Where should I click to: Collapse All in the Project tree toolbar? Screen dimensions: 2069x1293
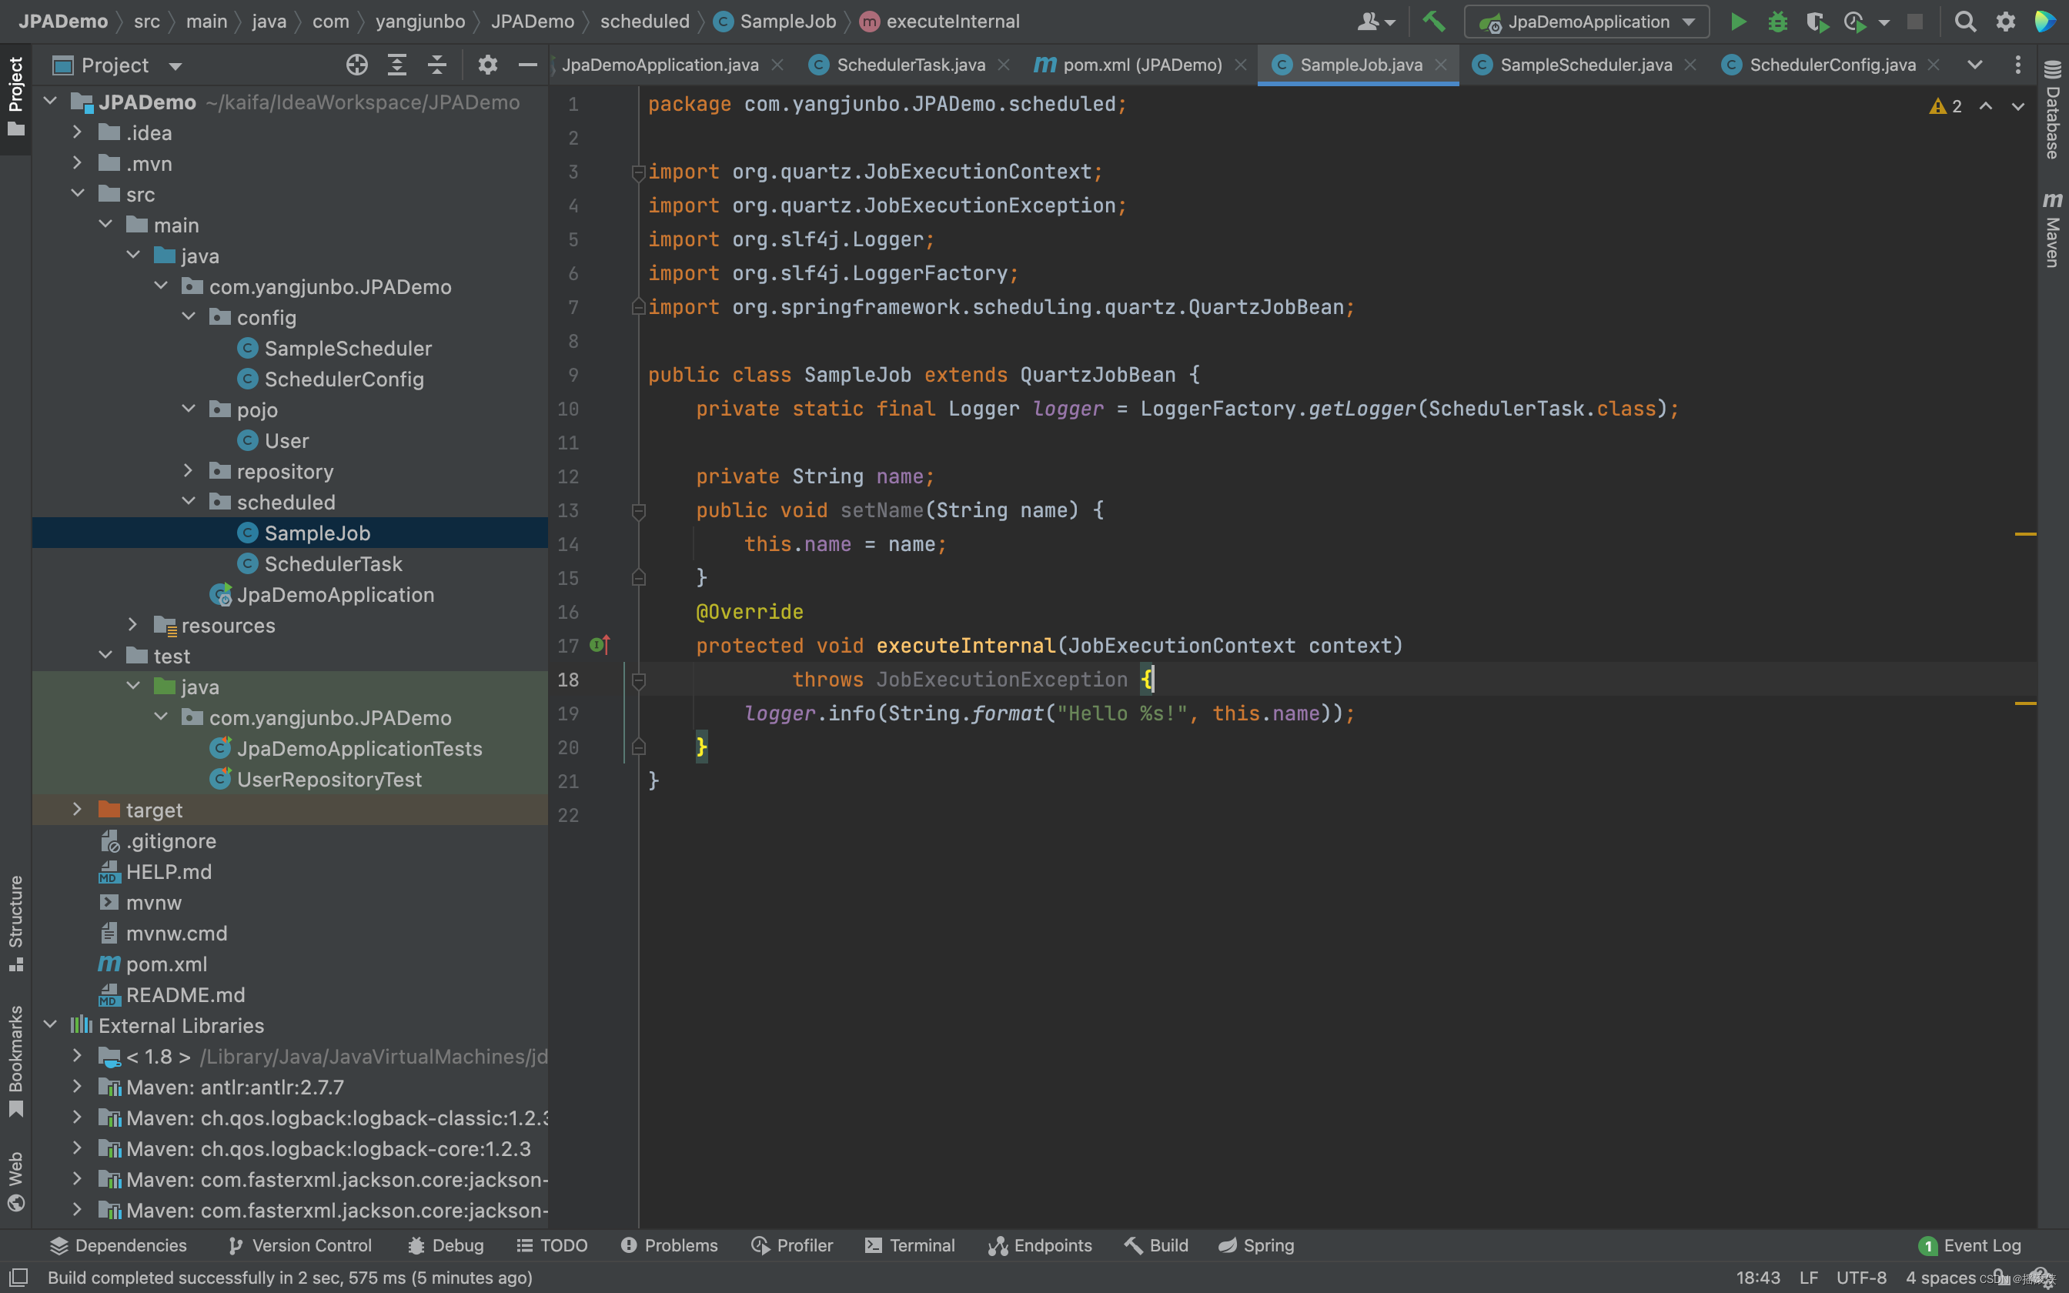click(x=437, y=65)
